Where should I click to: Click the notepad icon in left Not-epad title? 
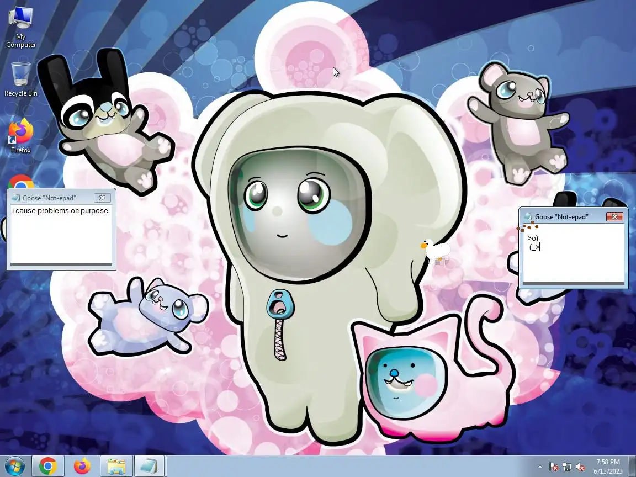click(16, 198)
